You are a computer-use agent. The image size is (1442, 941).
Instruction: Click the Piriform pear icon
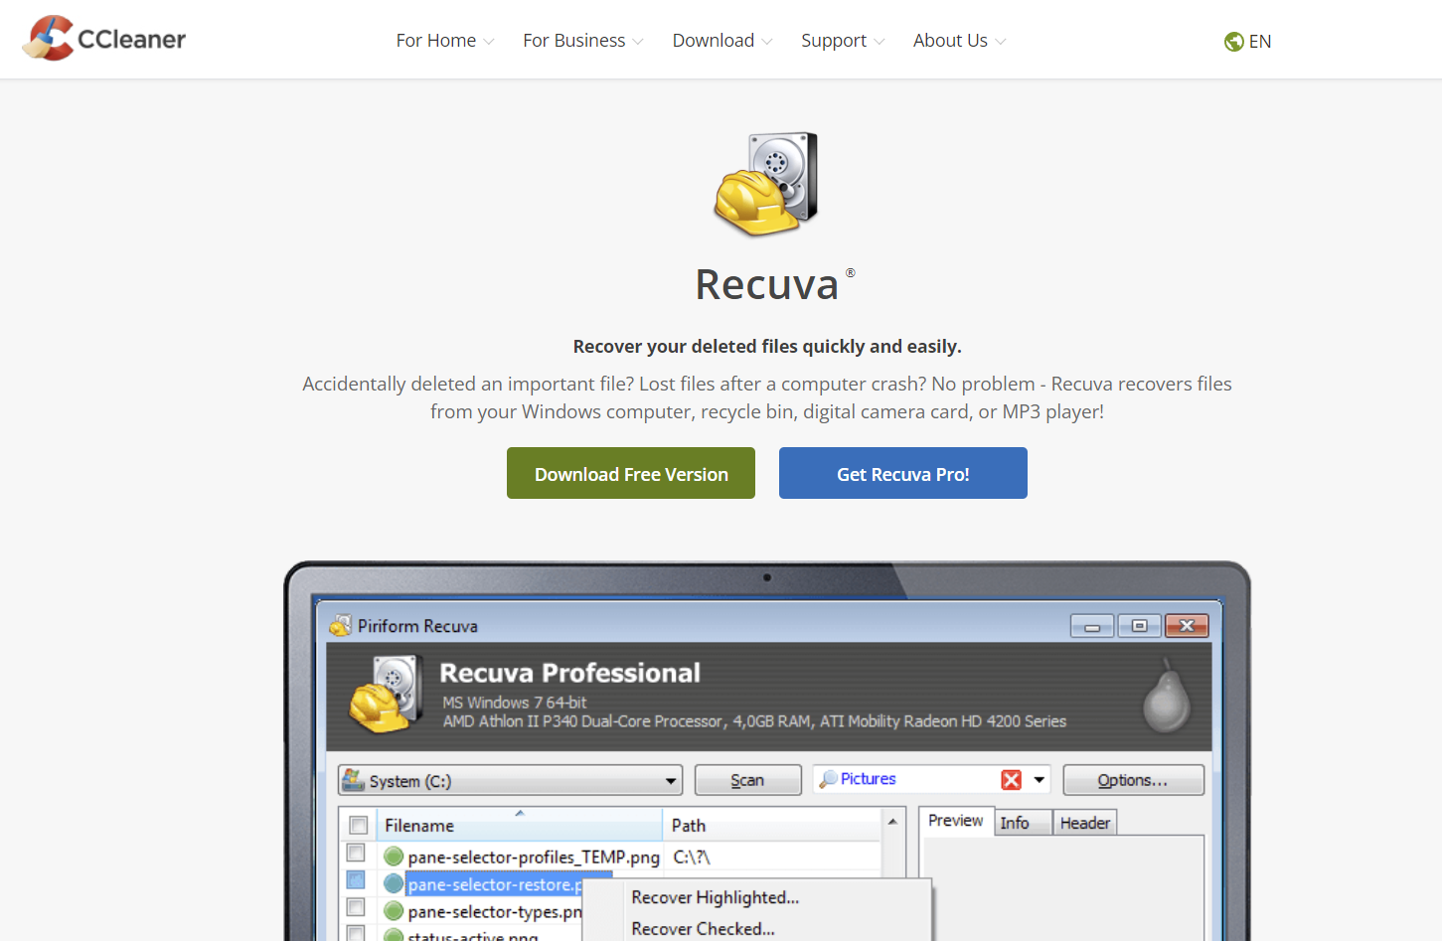1167,696
